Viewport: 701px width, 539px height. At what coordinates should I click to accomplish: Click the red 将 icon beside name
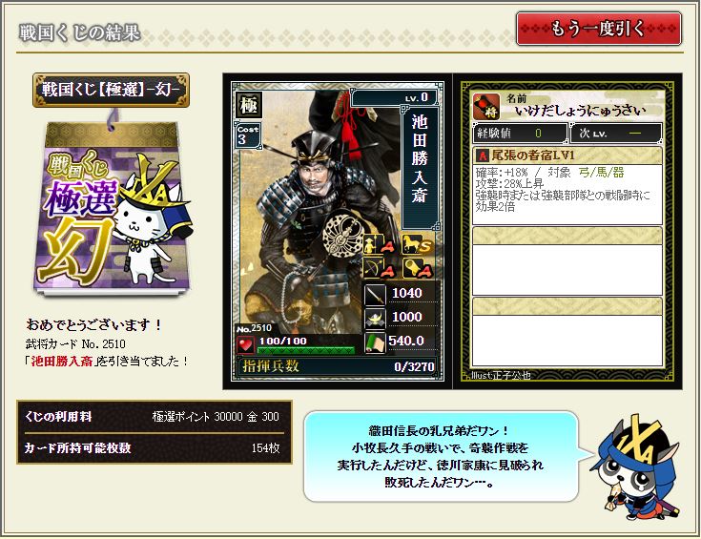coord(486,106)
